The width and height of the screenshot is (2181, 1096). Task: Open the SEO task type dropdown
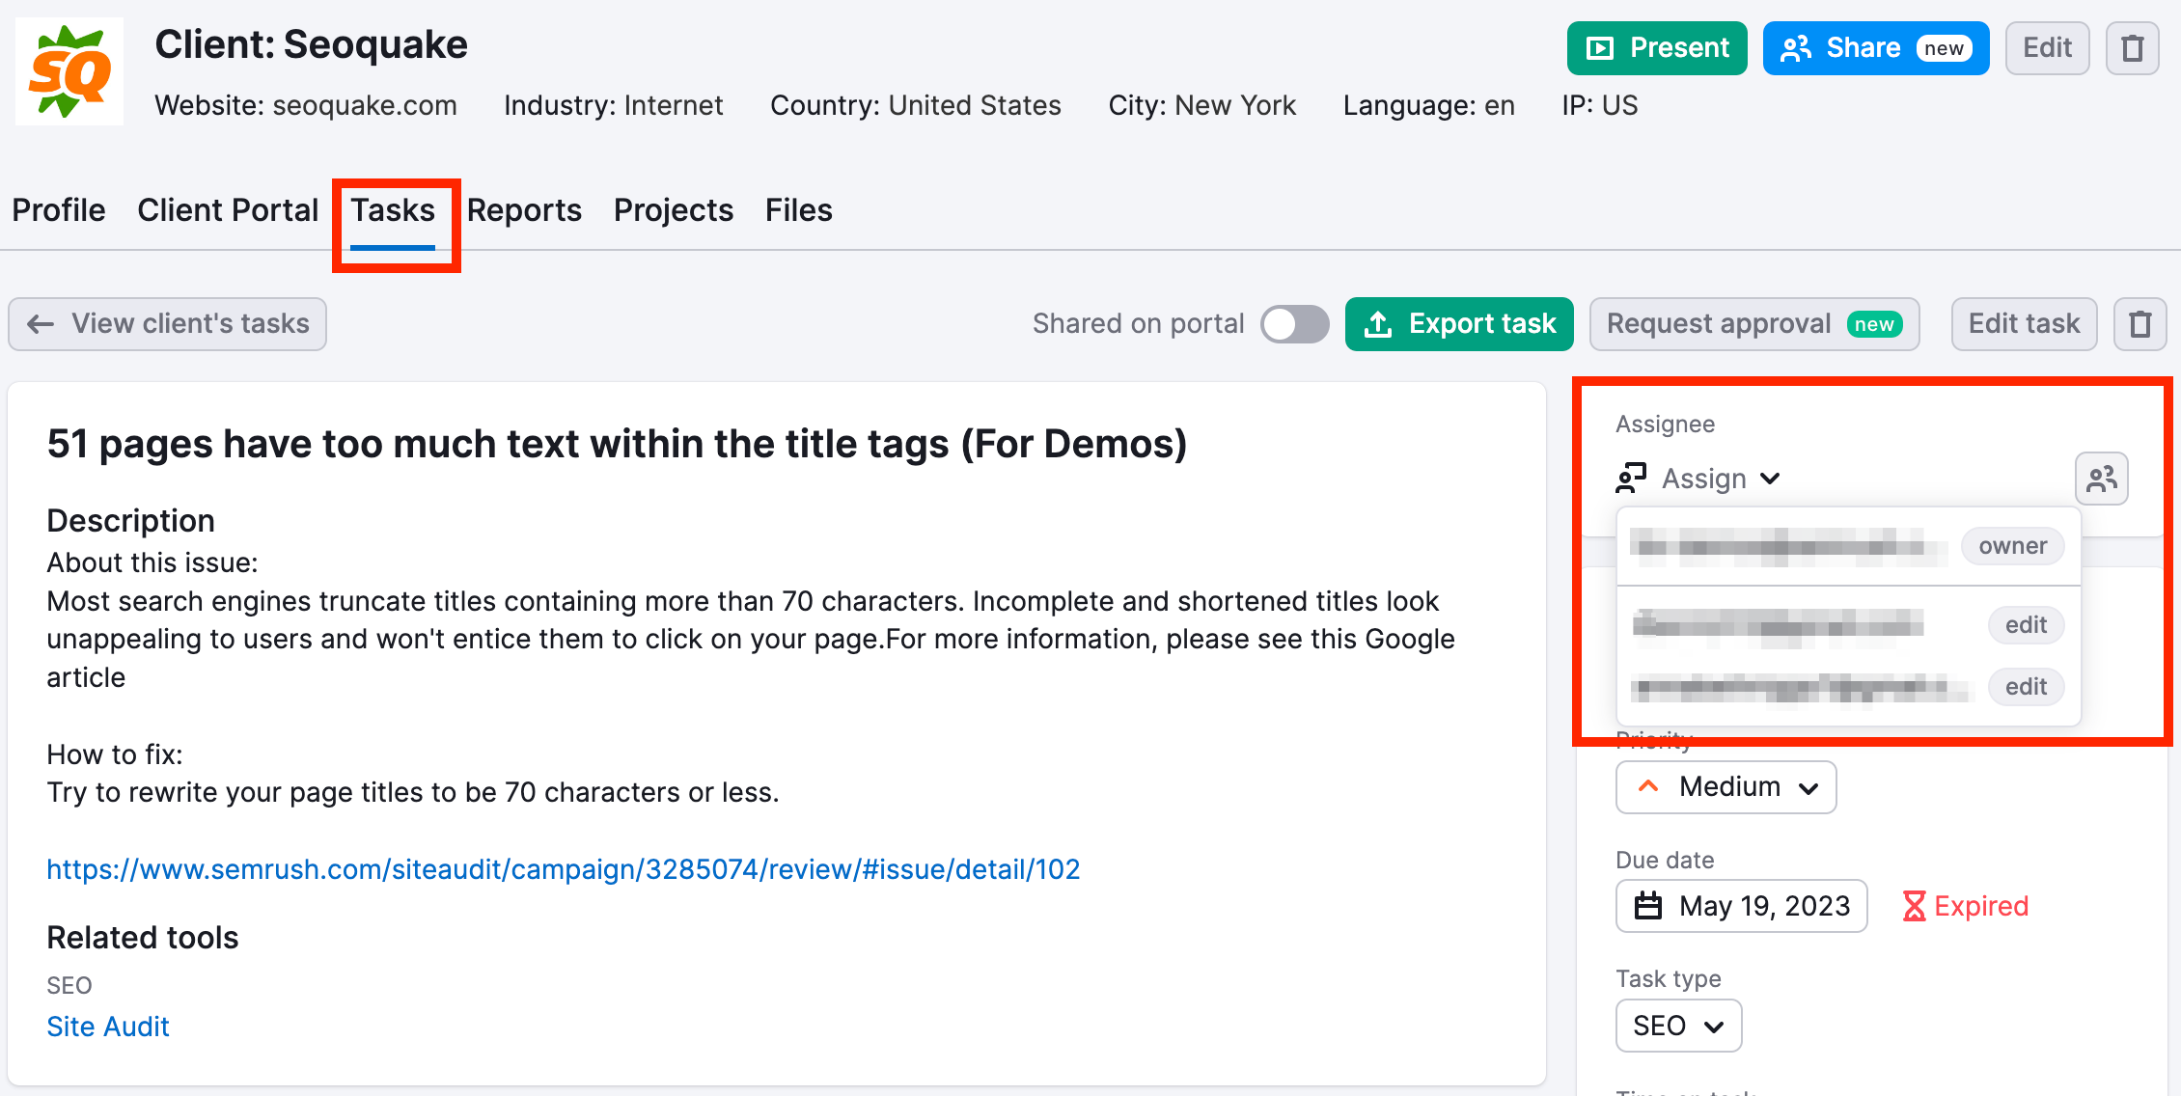[1678, 1026]
